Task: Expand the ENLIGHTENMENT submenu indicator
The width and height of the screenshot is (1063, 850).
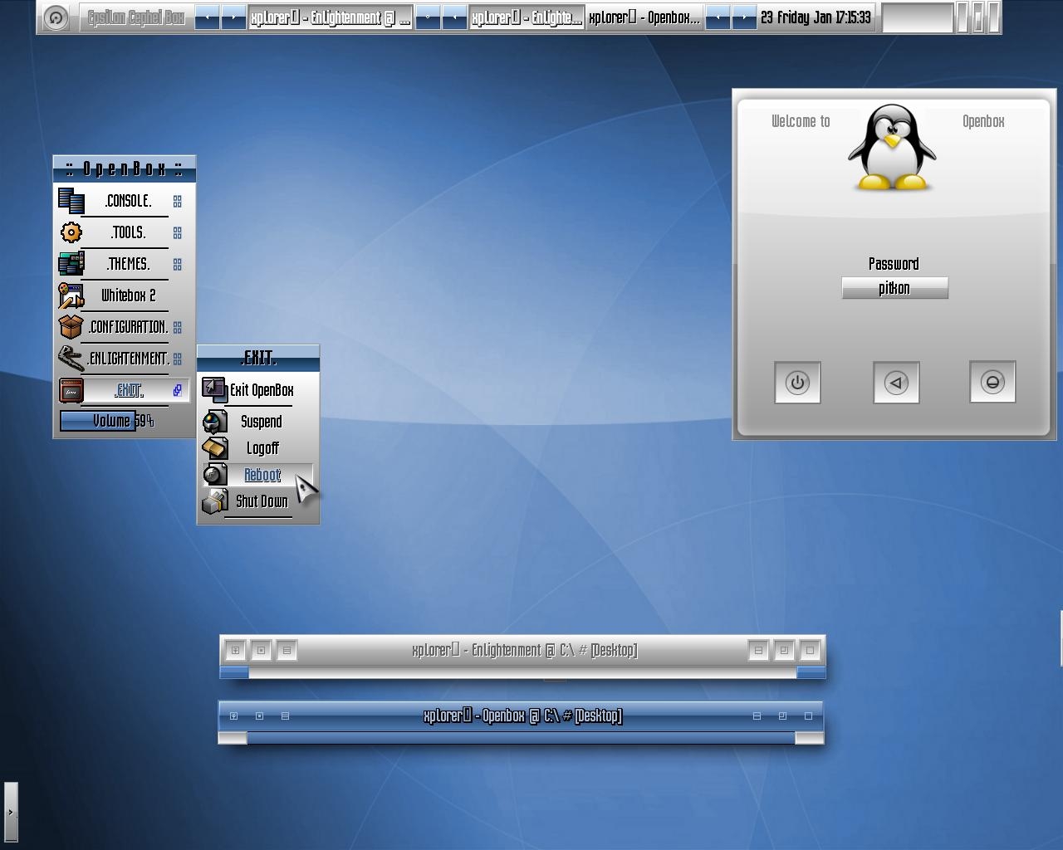Action: point(177,359)
